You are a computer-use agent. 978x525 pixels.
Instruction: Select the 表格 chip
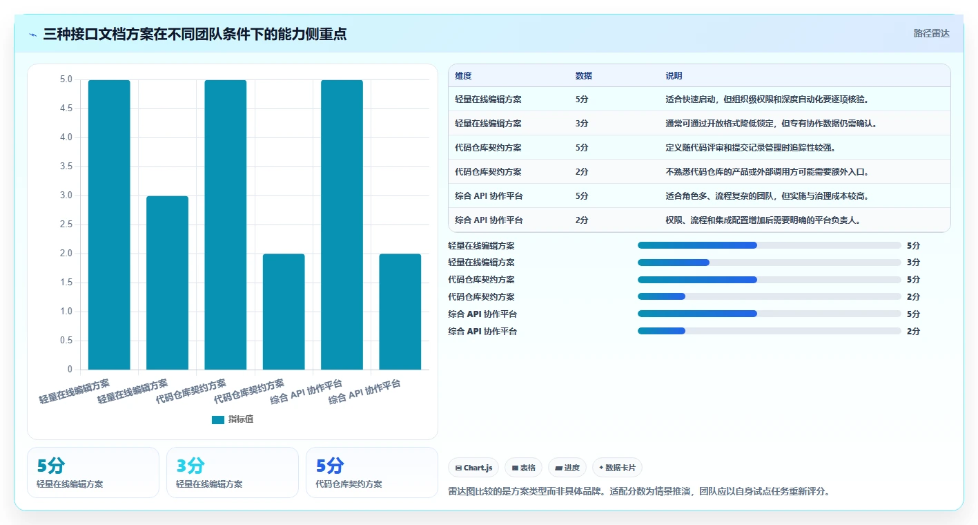click(524, 468)
